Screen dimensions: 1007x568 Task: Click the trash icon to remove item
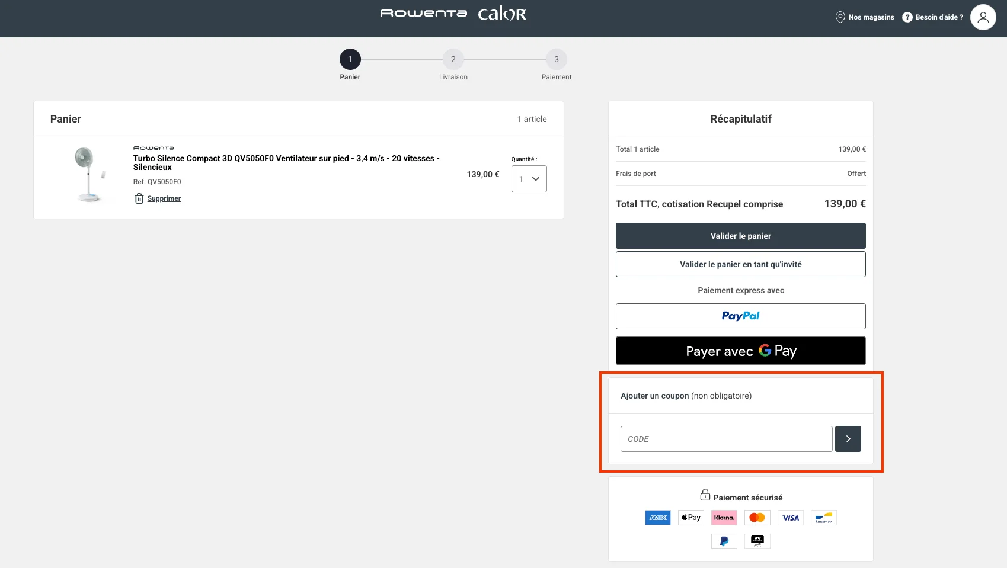(x=139, y=198)
